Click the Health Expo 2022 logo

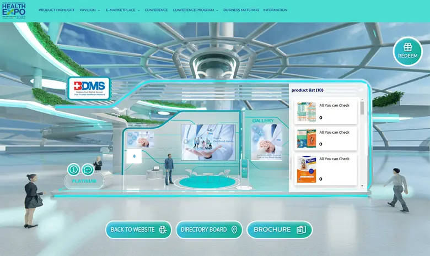click(x=14, y=10)
